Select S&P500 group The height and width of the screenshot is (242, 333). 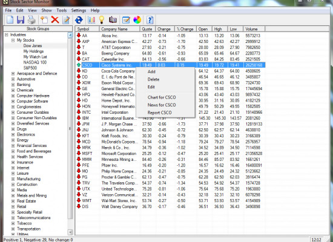click(30, 68)
